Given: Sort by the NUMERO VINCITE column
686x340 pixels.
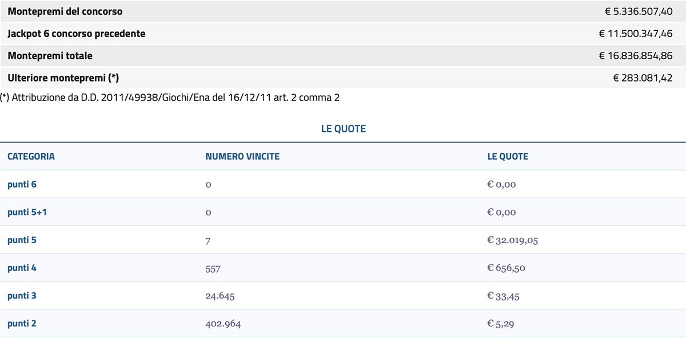Looking at the screenshot, I should pyautogui.click(x=242, y=156).
